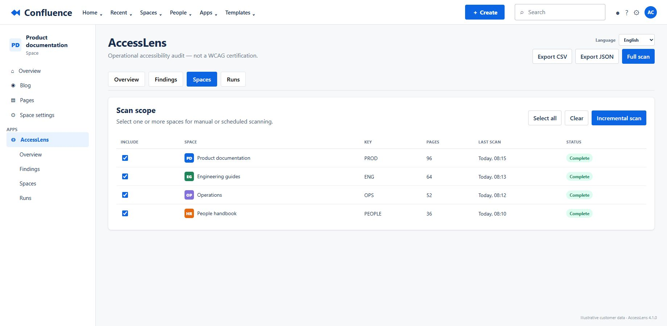
Task: Click the People handbook space name
Action: [217, 213]
